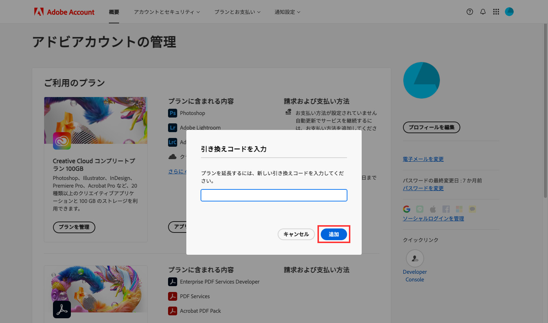
Task: Click the 引き換えコードを入力 dialog title
Action: point(234,149)
